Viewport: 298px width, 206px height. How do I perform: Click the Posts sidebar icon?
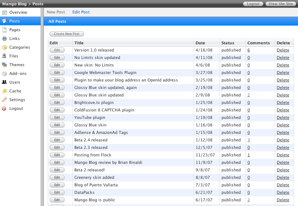pos(4,21)
